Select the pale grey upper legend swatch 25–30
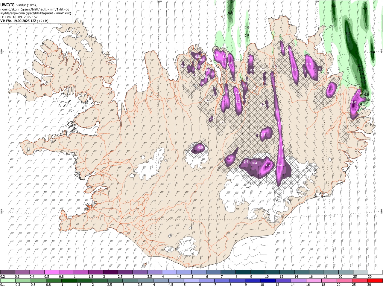This screenshot has width=383, height=287. click(x=360, y=272)
